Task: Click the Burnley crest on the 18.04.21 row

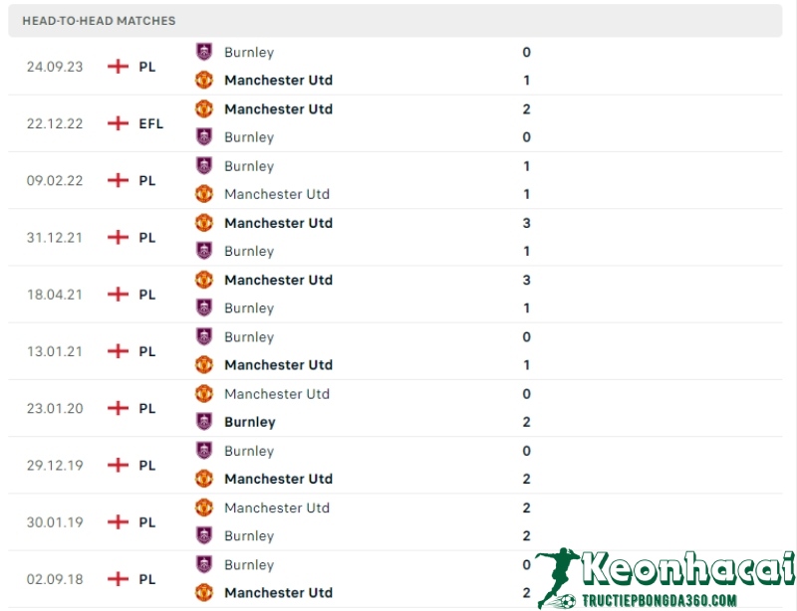Action: 204,307
